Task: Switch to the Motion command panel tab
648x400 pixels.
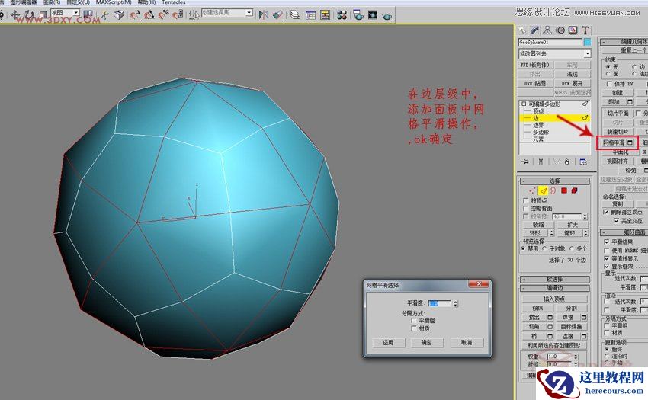Action: coord(560,30)
